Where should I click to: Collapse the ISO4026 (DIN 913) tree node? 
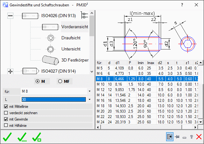[x=10, y=15]
